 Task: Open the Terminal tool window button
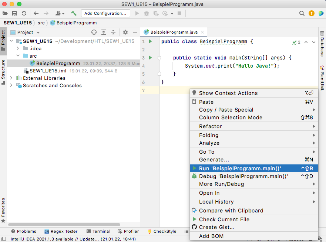click(98, 231)
